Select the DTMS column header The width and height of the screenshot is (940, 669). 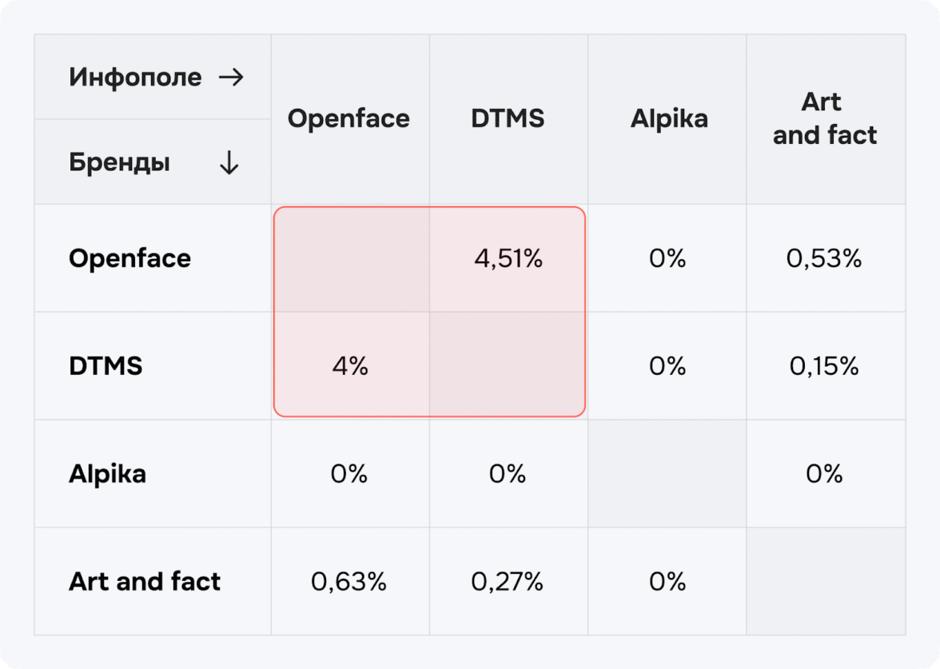coord(508,119)
